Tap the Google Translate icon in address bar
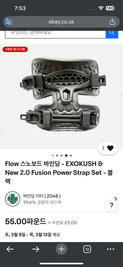The image size is (123, 267). pyautogui.click(x=9, y=22)
